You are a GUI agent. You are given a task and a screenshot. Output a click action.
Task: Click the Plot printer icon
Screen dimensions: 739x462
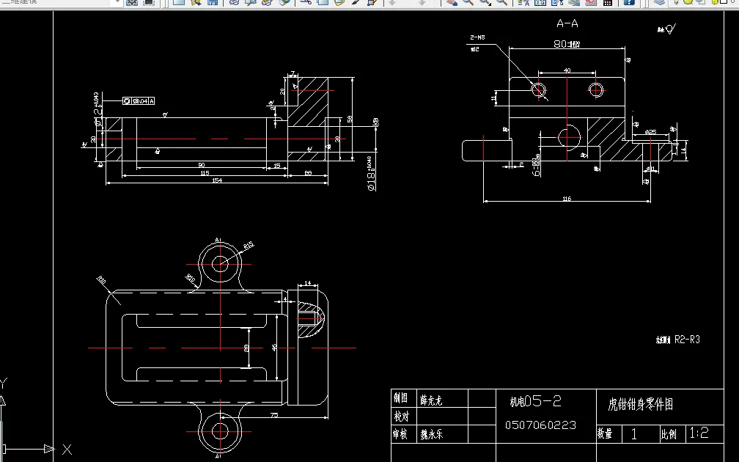pos(235,2)
